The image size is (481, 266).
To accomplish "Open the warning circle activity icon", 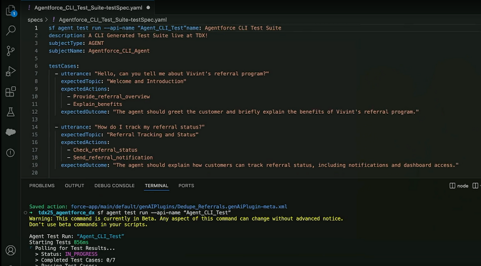I will 11,153.
